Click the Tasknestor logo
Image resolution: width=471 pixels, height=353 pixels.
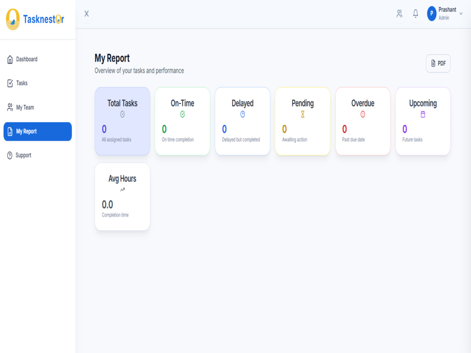35,19
